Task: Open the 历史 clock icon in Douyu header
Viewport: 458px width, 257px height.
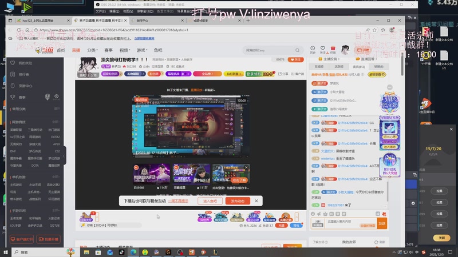Action: click(x=313, y=48)
